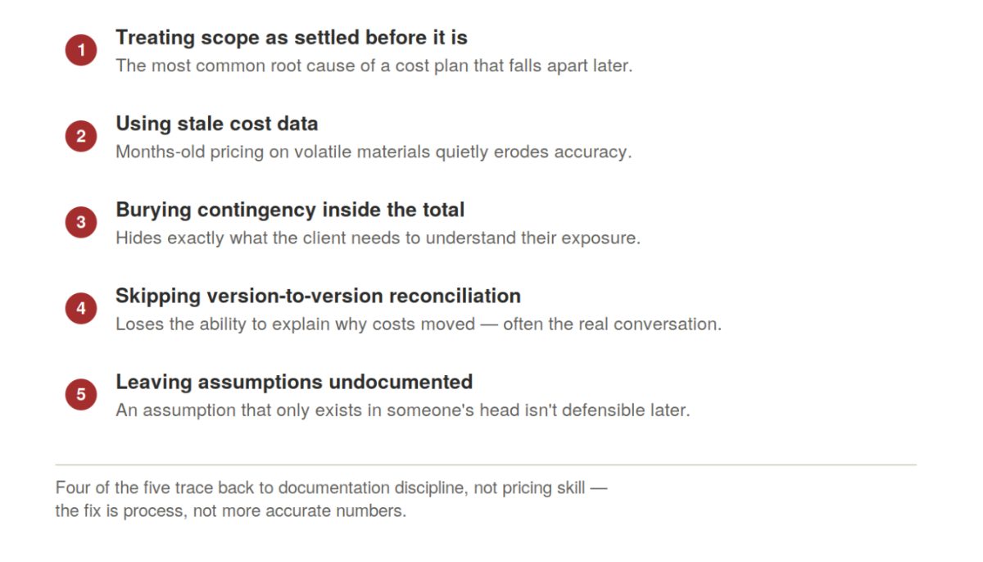Click the text about common root cause
Screen dimensions: 983x562
(x=374, y=66)
